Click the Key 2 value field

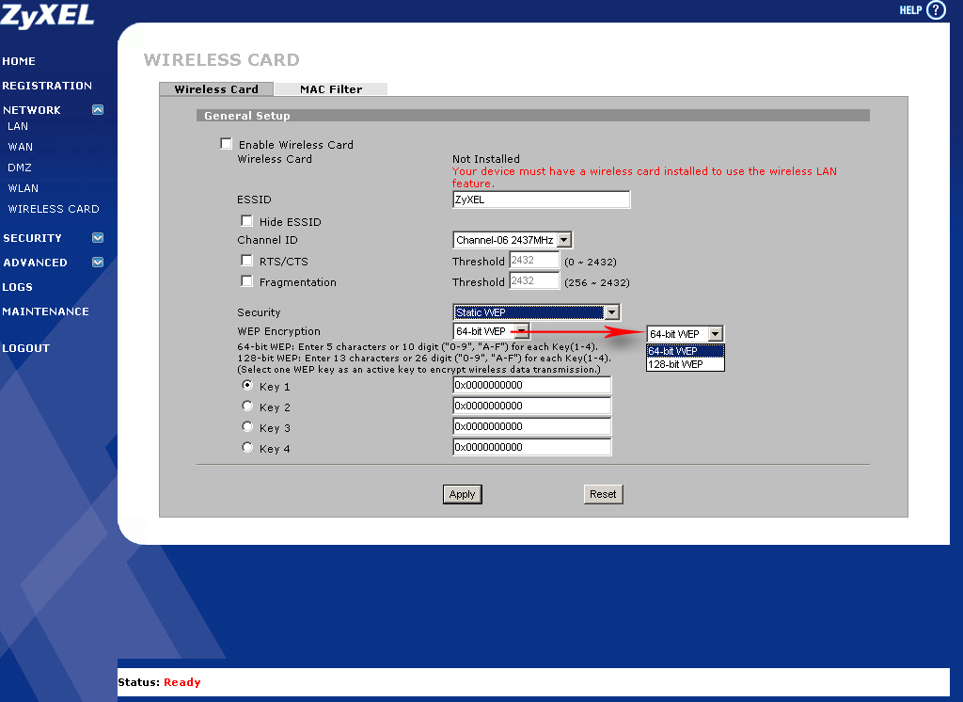pos(532,406)
